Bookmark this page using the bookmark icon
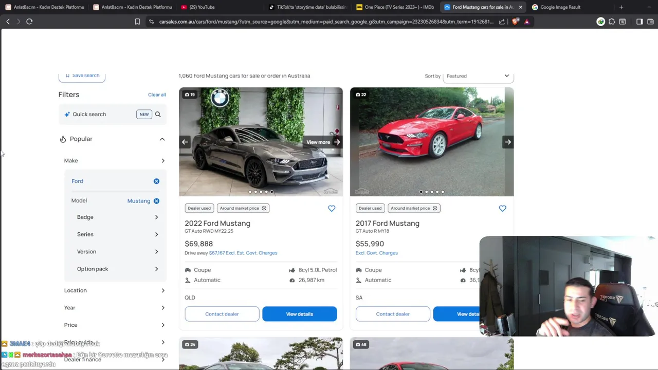This screenshot has height=370, width=658. tap(137, 22)
